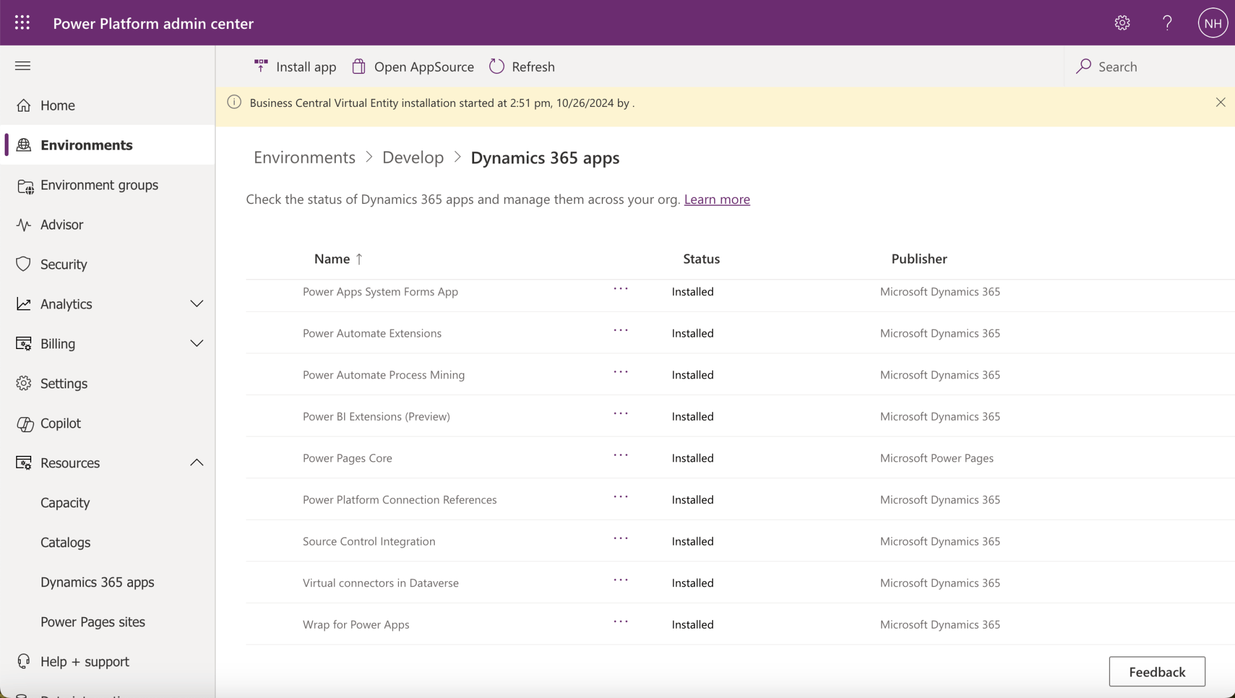This screenshot has height=698, width=1235.
Task: Collapse the left navigation hamburger menu
Action: 23,66
